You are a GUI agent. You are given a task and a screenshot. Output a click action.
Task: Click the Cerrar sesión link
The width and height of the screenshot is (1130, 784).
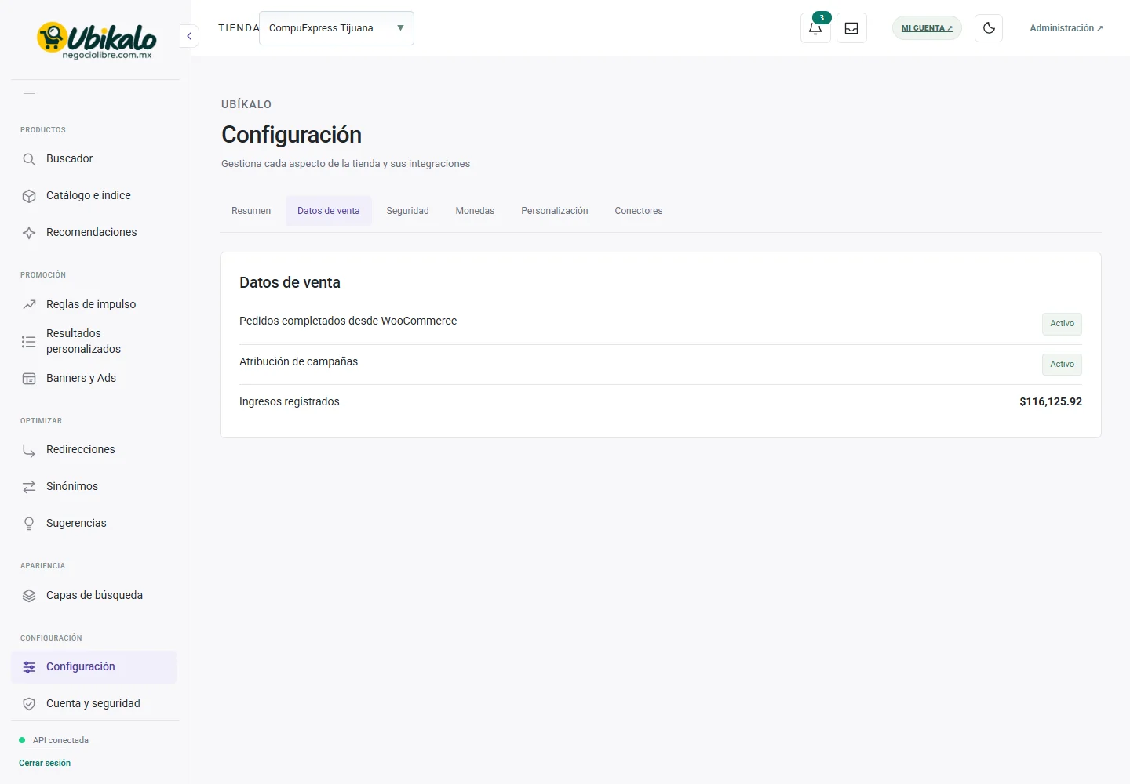pos(45,763)
